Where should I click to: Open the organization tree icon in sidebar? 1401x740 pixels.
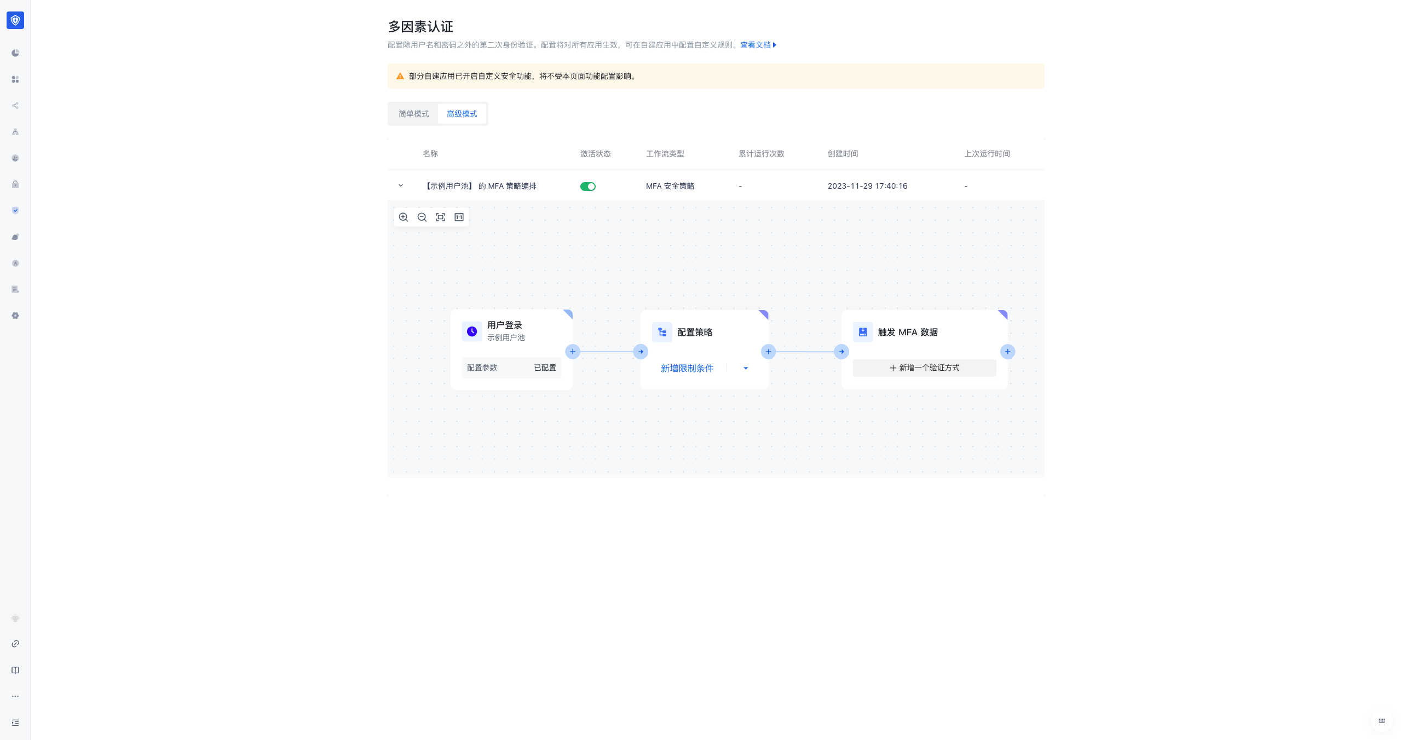pos(15,132)
